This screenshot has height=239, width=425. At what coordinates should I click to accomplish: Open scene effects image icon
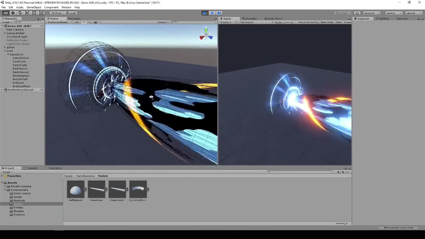click(96, 22)
